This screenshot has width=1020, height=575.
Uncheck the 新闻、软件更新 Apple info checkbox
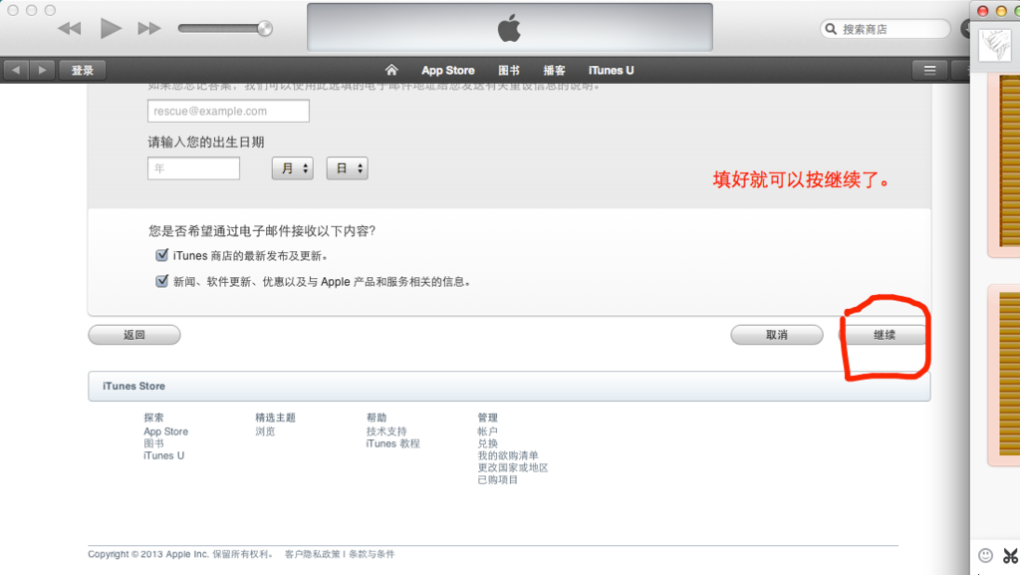(x=162, y=281)
